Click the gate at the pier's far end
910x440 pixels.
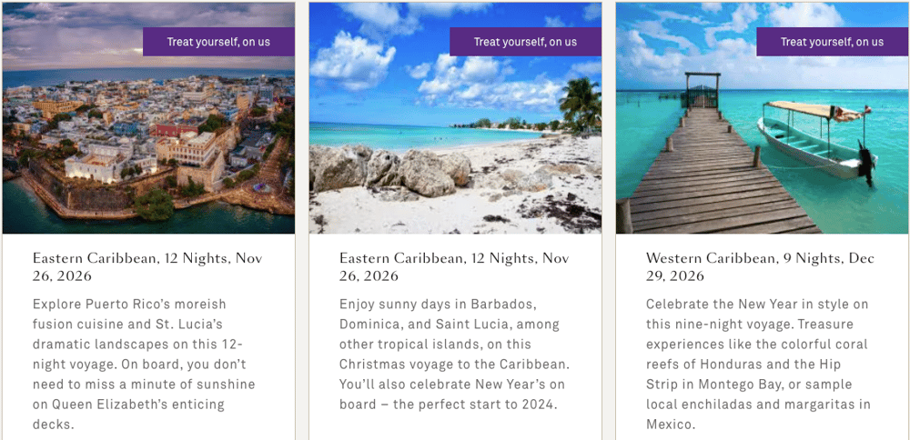point(701,88)
